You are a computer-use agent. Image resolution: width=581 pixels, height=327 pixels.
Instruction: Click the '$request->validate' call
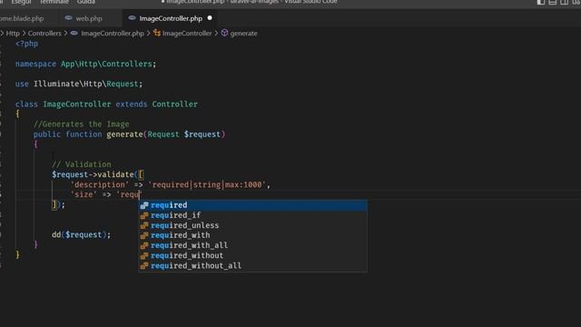pos(93,174)
